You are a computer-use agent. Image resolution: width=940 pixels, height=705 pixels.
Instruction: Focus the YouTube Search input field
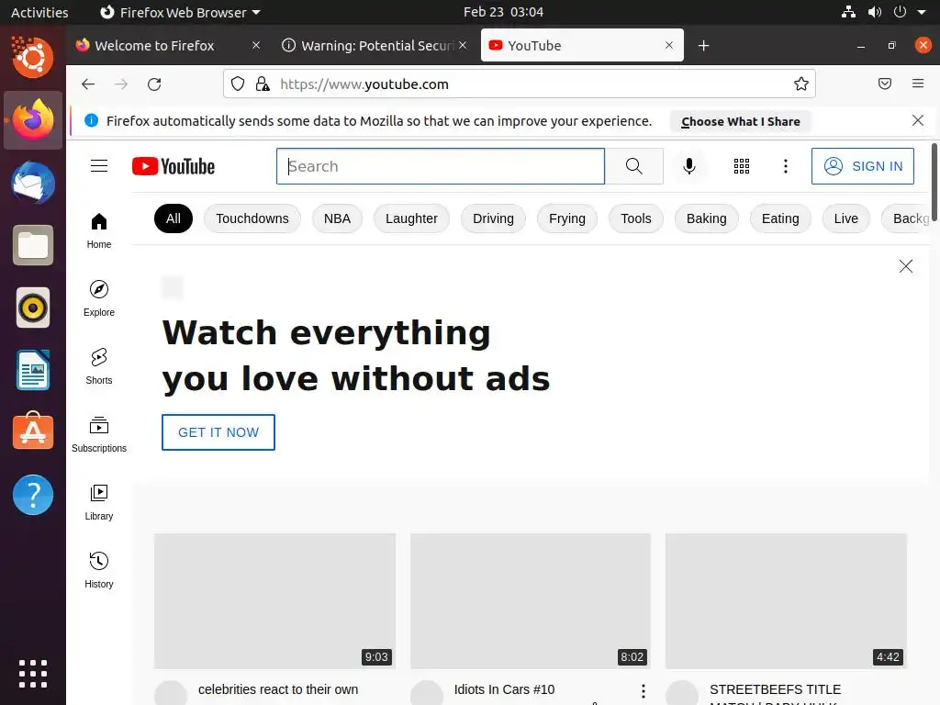pyautogui.click(x=441, y=166)
